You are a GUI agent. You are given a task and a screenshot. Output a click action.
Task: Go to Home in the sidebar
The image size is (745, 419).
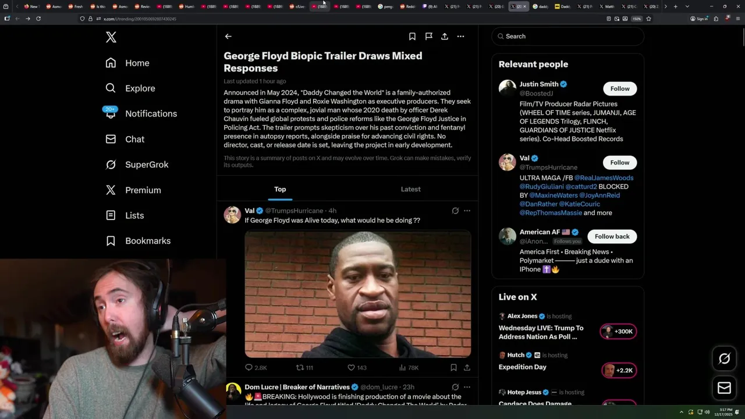pyautogui.click(x=127, y=63)
